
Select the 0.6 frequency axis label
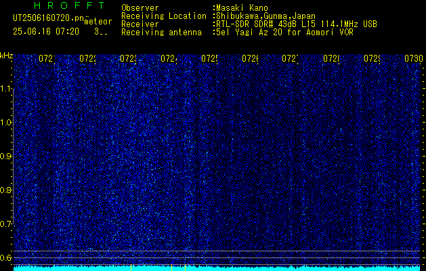coord(5,257)
